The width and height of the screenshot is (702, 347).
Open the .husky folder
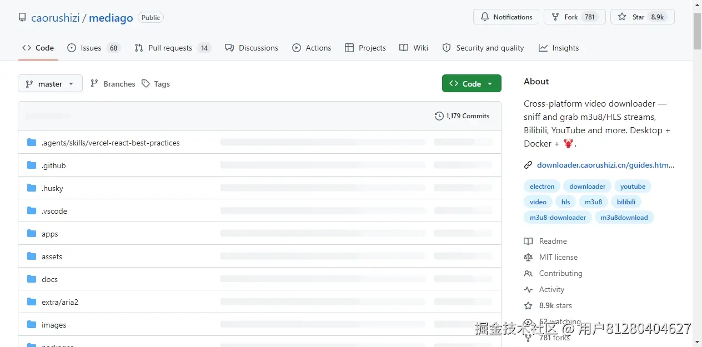coord(52,188)
